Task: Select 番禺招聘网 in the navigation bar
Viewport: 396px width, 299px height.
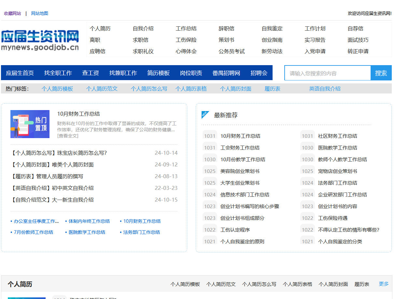Action: [x=227, y=73]
